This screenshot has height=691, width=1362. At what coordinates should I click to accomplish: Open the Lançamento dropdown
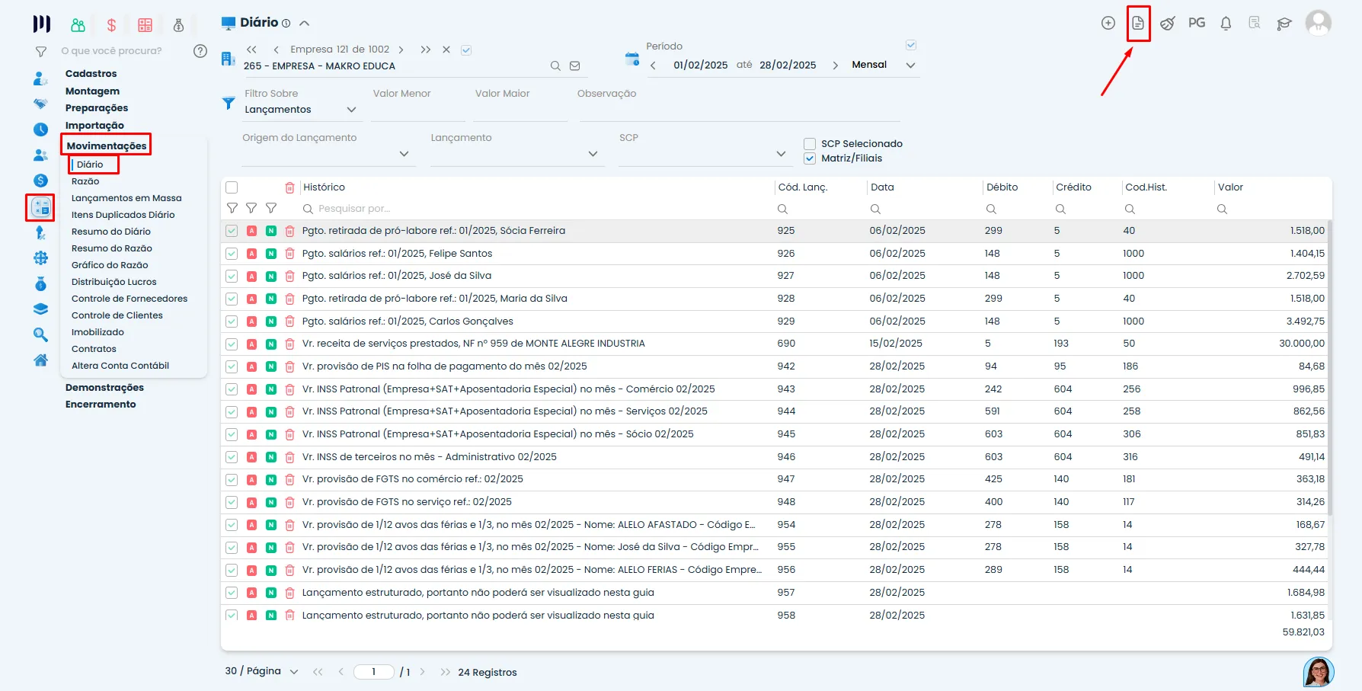coord(517,154)
